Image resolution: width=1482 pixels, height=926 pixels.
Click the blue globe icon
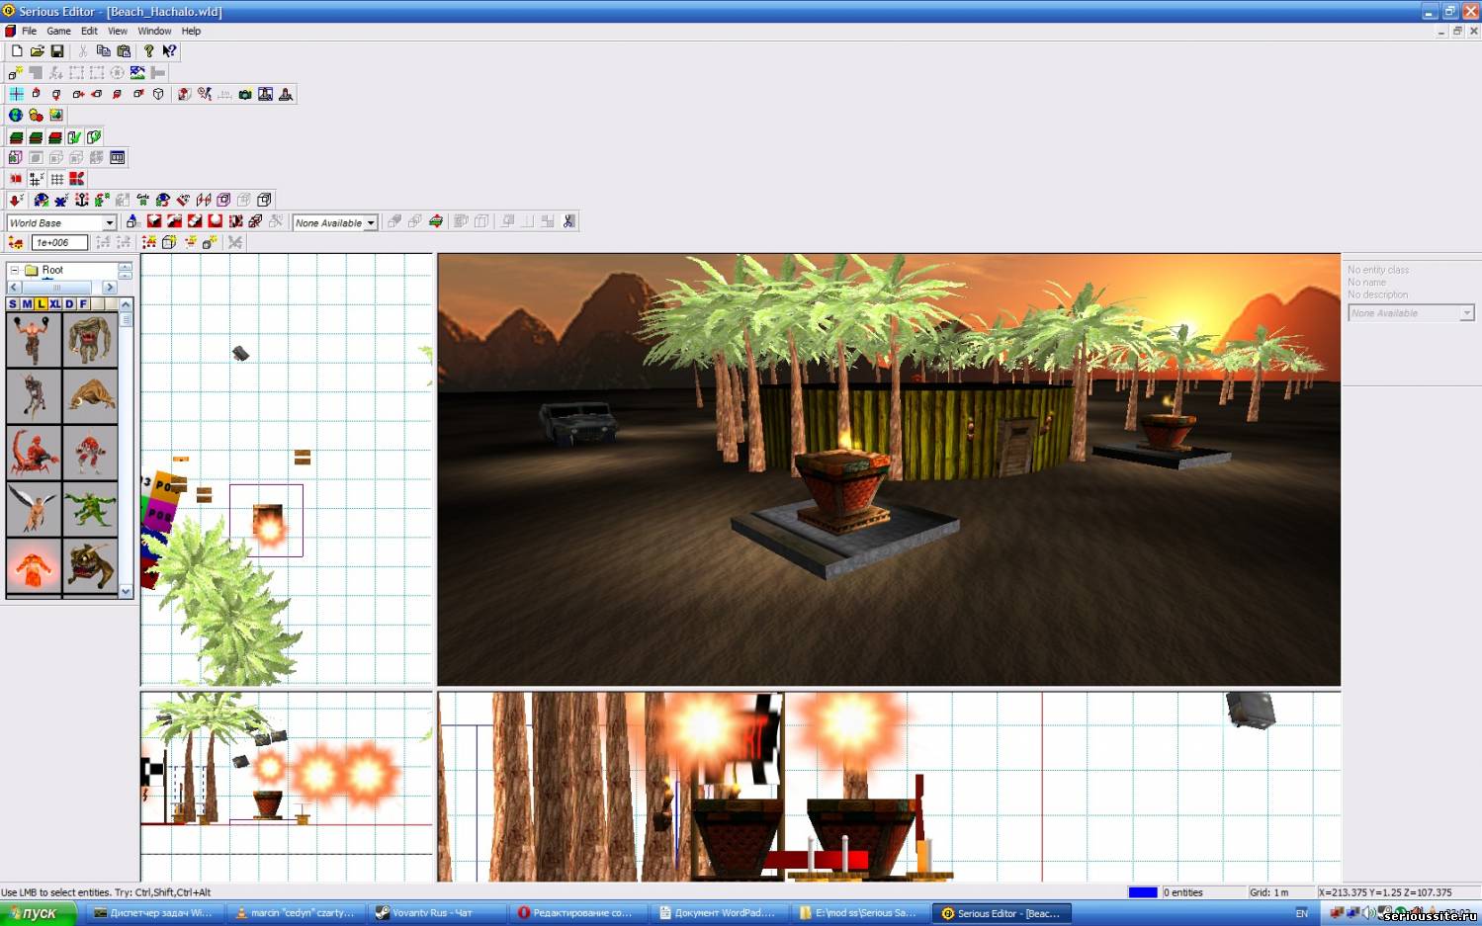16,115
